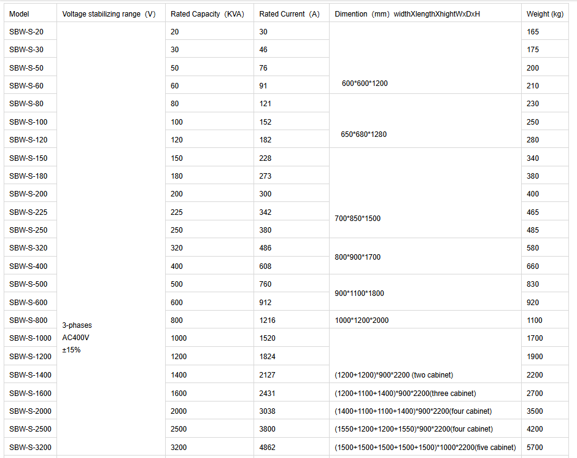The height and width of the screenshot is (458, 577).
Task: Click the five cabinet dimension entry
Action: point(425,448)
